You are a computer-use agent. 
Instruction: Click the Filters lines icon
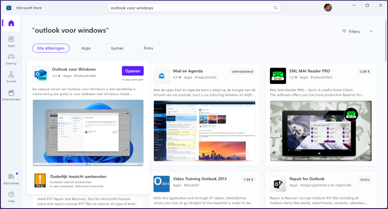[x=344, y=31]
